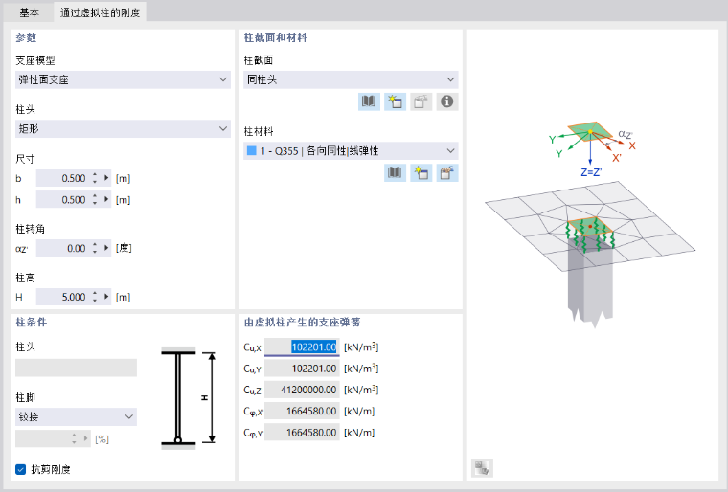Click the 由虚拟柱产生的支座弹簧 heading
This screenshot has width=728, height=492.
tap(303, 323)
